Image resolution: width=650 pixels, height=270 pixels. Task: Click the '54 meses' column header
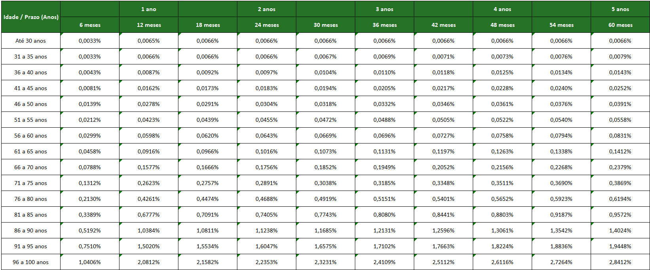(x=561, y=25)
